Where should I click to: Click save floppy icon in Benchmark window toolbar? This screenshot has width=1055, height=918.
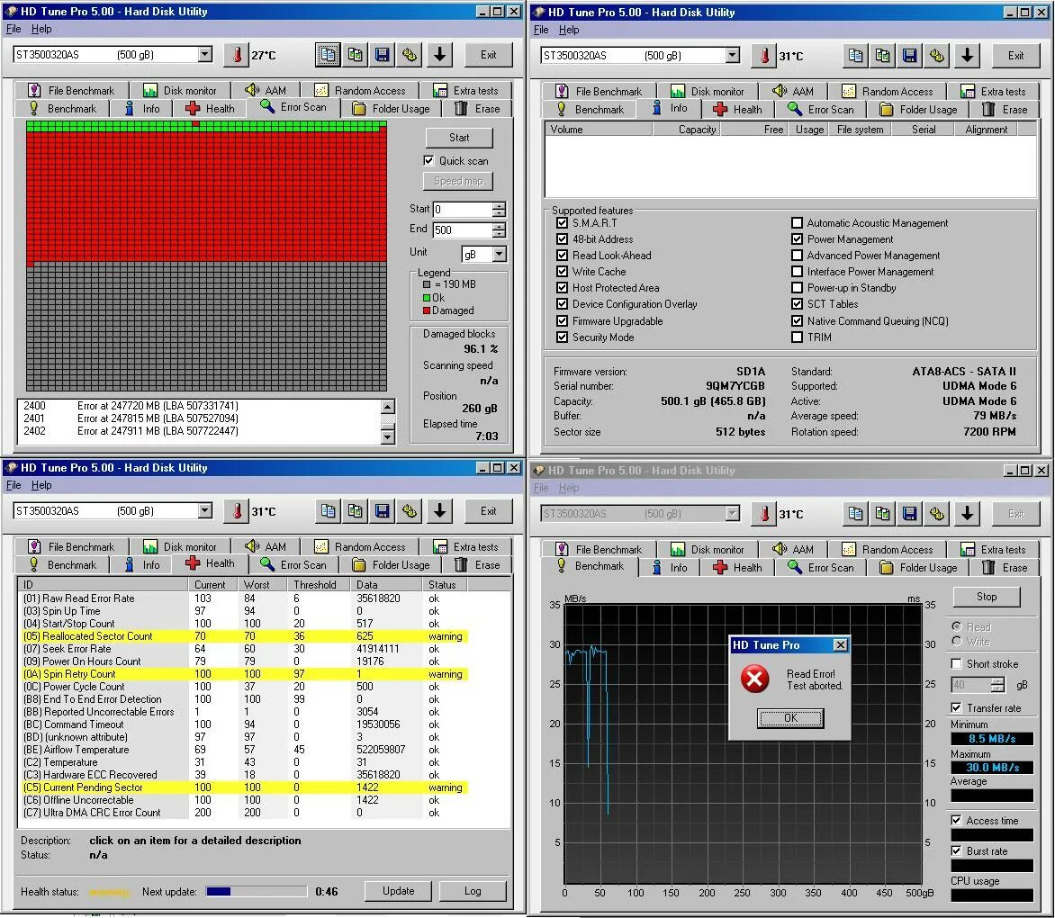point(910,514)
